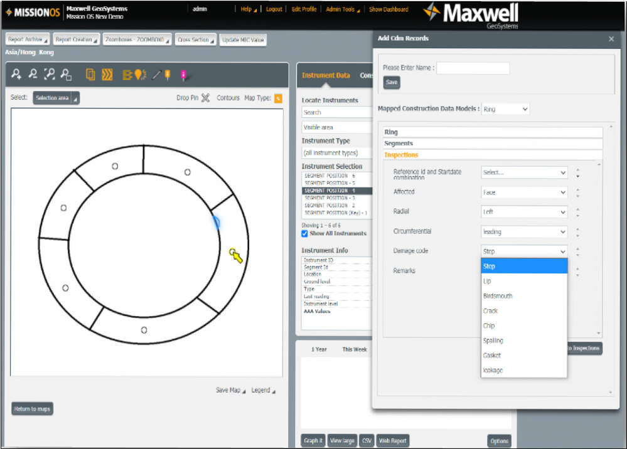Click the orange chevron arrows icon
This screenshot has width=627, height=449.
[107, 74]
